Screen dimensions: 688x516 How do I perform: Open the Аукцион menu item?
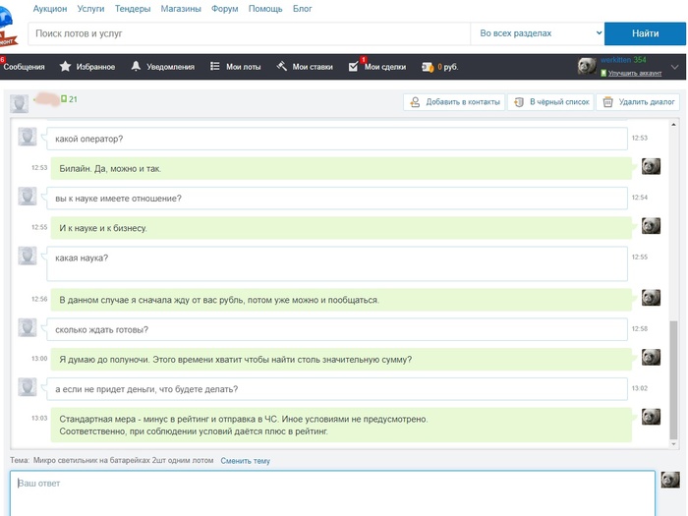(x=51, y=8)
